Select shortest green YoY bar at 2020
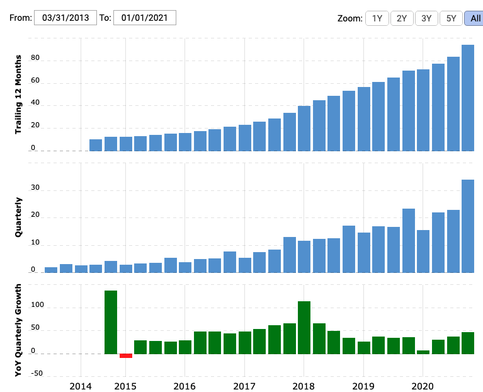This screenshot has width=483, height=392. click(423, 352)
